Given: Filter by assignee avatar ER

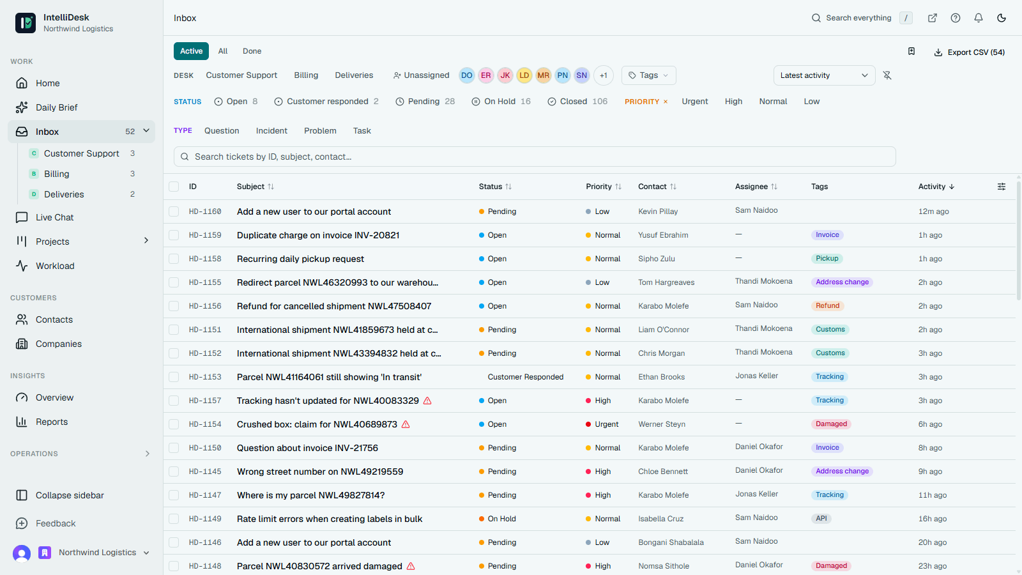Looking at the screenshot, I should [x=486, y=75].
